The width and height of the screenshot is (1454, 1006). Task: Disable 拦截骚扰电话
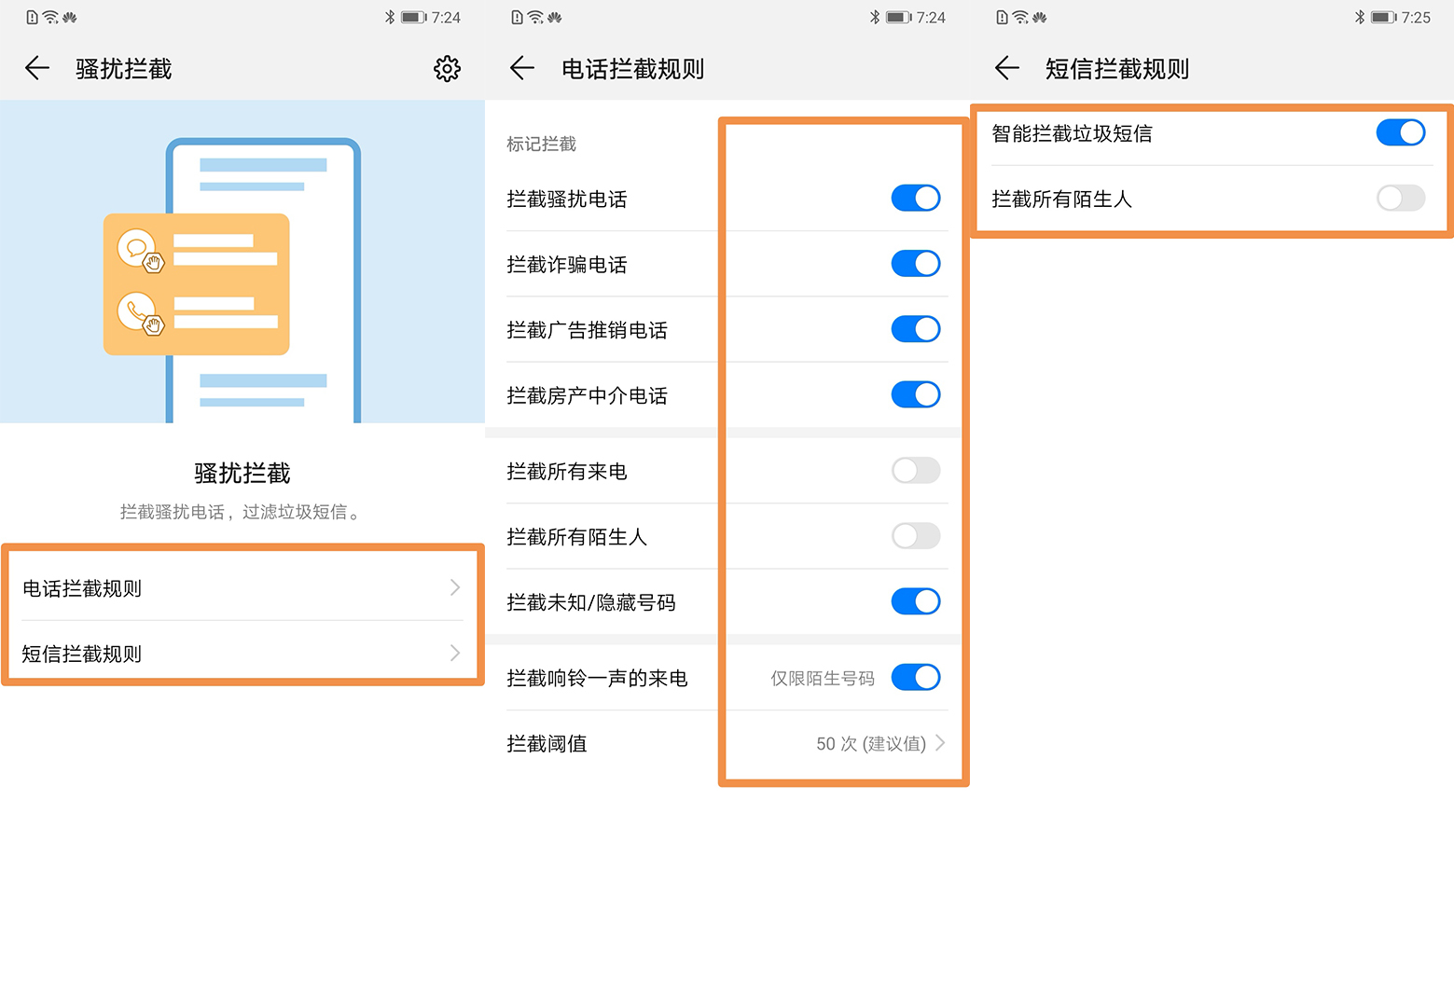[915, 198]
